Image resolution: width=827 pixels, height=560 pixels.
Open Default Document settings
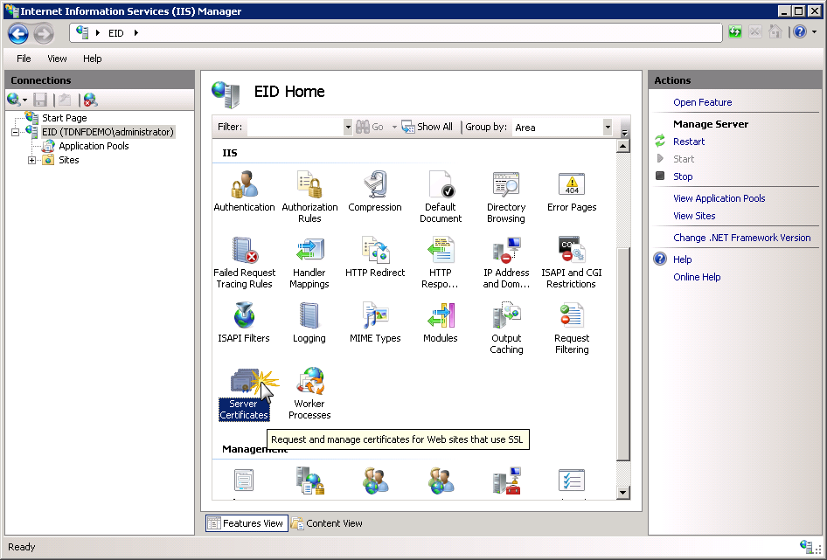[441, 187]
